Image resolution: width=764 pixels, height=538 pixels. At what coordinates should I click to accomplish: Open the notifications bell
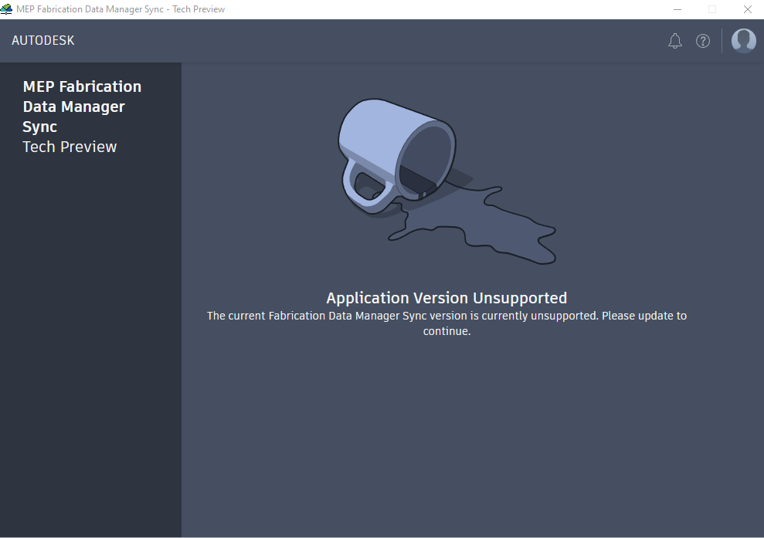(x=675, y=41)
